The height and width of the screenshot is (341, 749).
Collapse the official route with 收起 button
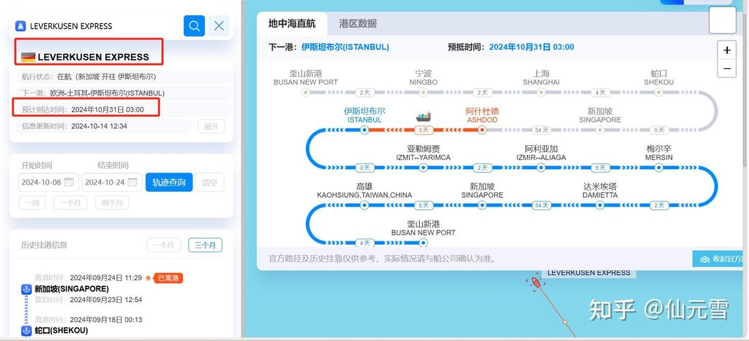[720, 259]
